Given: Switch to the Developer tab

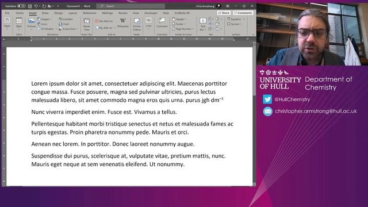Looking at the screenshot, I should [x=151, y=13].
